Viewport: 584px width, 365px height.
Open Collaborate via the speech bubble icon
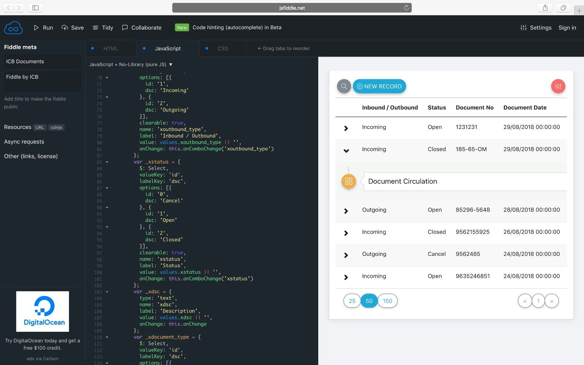125,27
